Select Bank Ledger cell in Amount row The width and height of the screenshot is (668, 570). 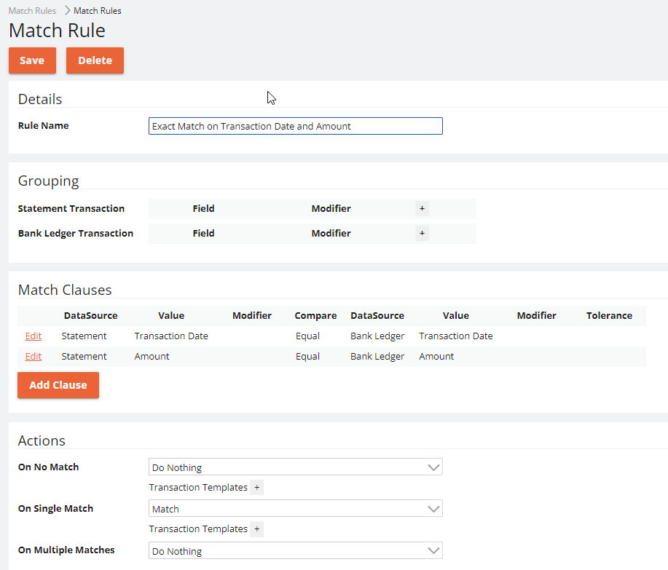(x=377, y=357)
